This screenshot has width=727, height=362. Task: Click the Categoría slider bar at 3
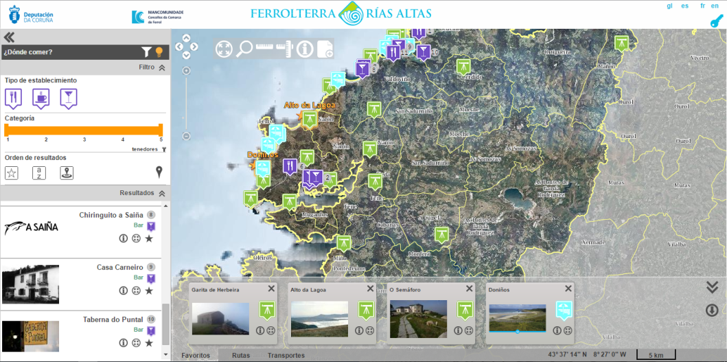coord(84,131)
